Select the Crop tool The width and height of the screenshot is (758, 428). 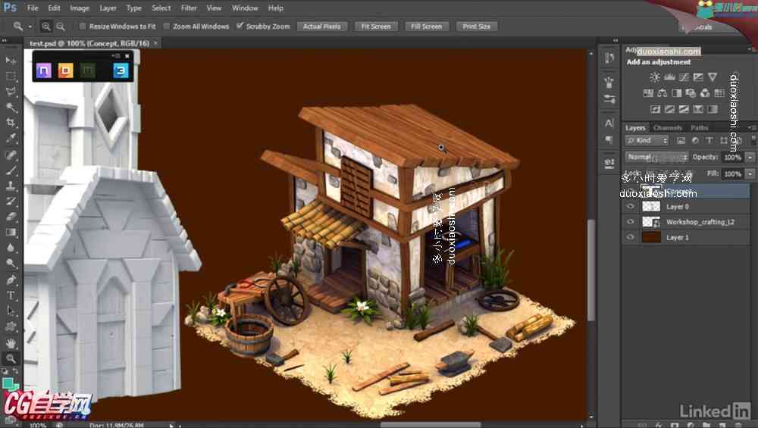tap(11, 123)
